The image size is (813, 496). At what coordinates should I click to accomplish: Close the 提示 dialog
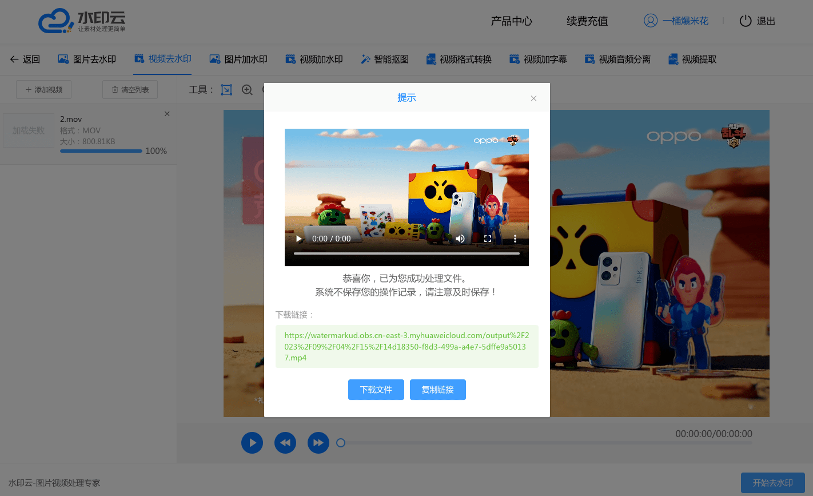click(x=533, y=98)
